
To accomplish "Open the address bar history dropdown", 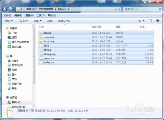I will (x=114, y=9).
